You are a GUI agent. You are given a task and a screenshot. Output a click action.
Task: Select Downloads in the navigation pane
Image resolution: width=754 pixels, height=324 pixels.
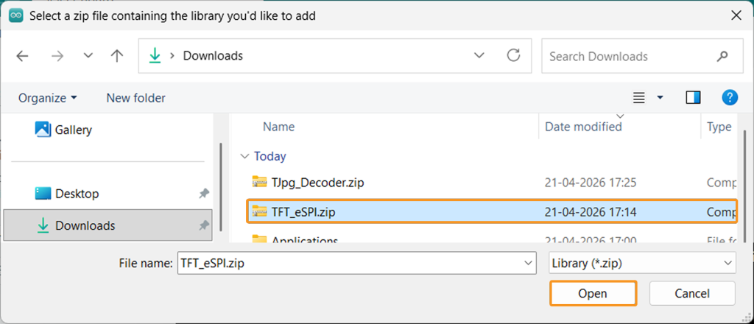pos(108,225)
